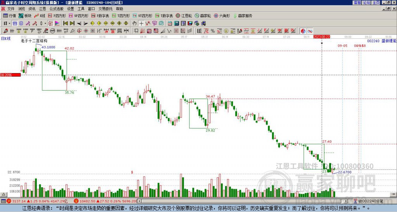Toggle the 权 adjusted-price button
397x212 pixels.
50,24
